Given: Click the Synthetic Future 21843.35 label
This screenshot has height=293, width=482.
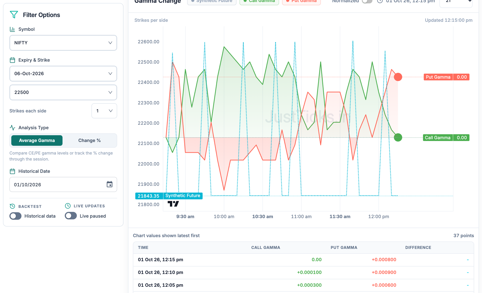Looking at the screenshot, I should (169, 196).
